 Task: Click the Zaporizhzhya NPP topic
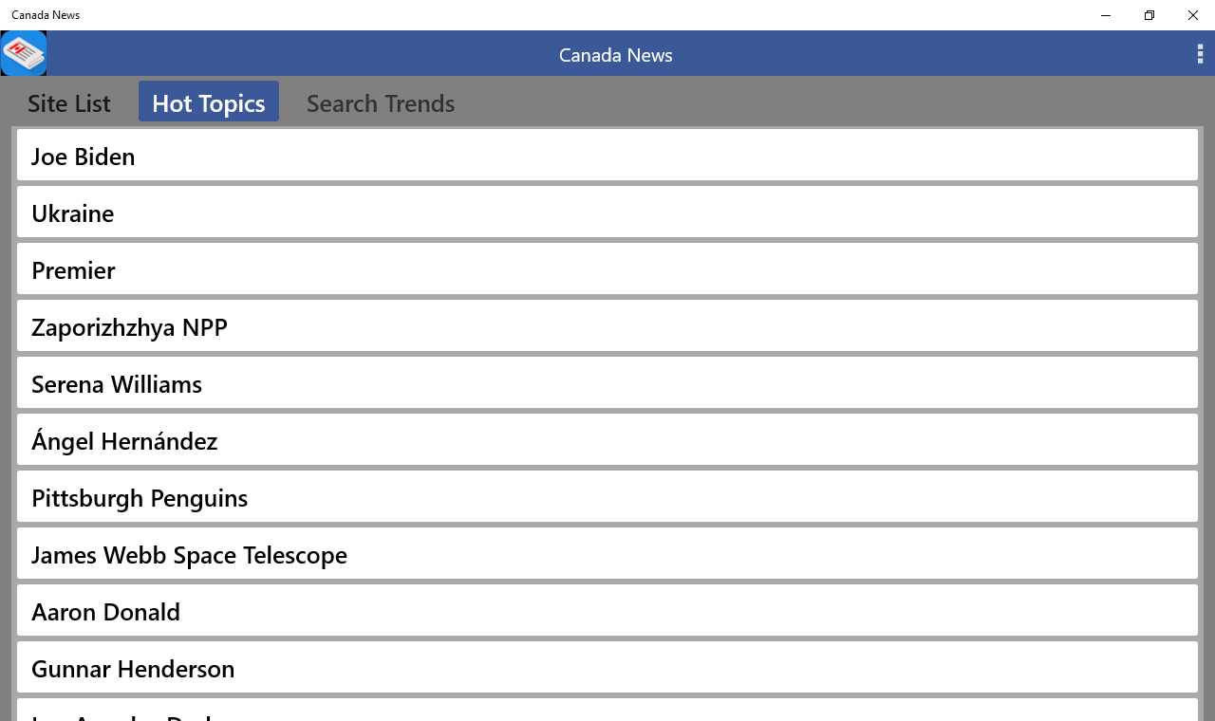pos(607,326)
